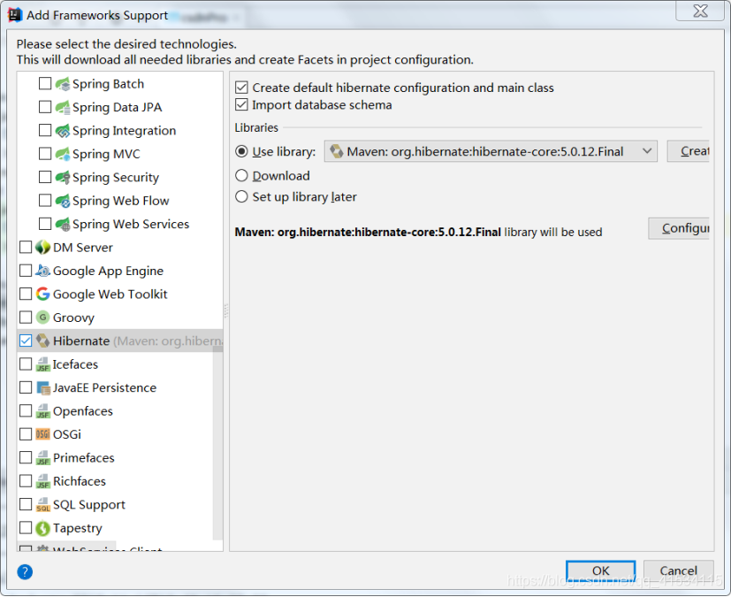Viewport: 731px width, 597px height.
Task: Uncheck Import database schema
Action: (x=241, y=104)
